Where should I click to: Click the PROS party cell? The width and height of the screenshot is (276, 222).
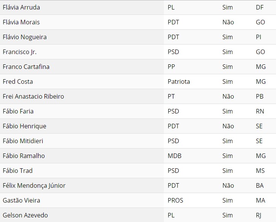(x=175, y=200)
